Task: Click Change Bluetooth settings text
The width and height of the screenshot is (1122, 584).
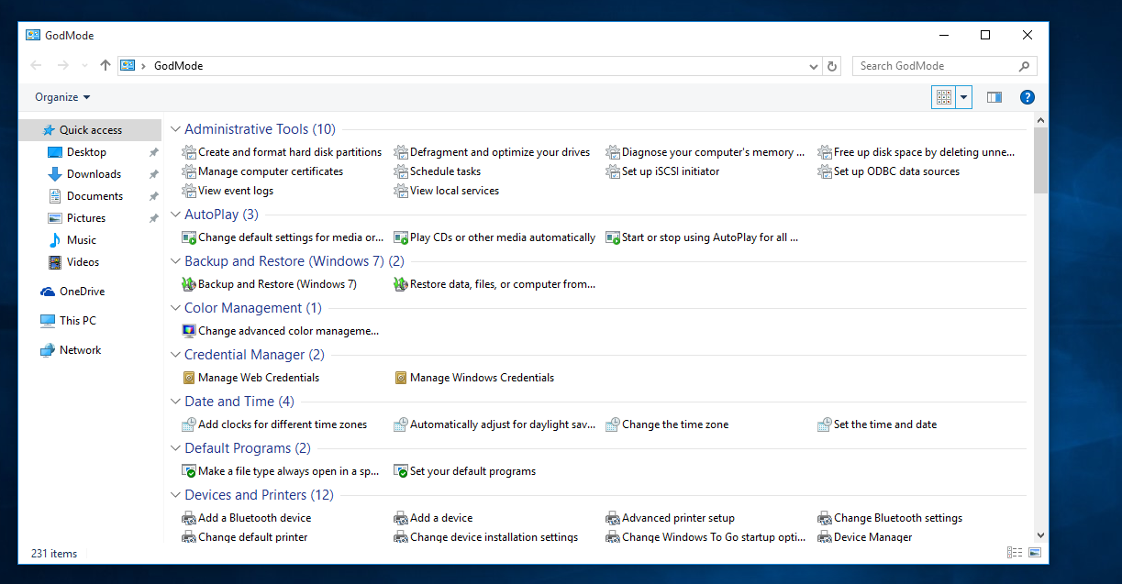Action: click(x=898, y=518)
